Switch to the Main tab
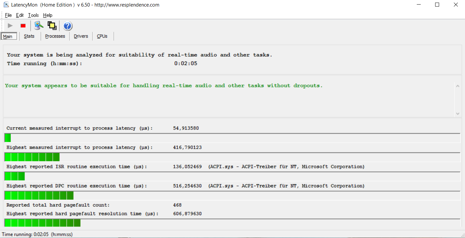465x238 pixels. coord(8,36)
